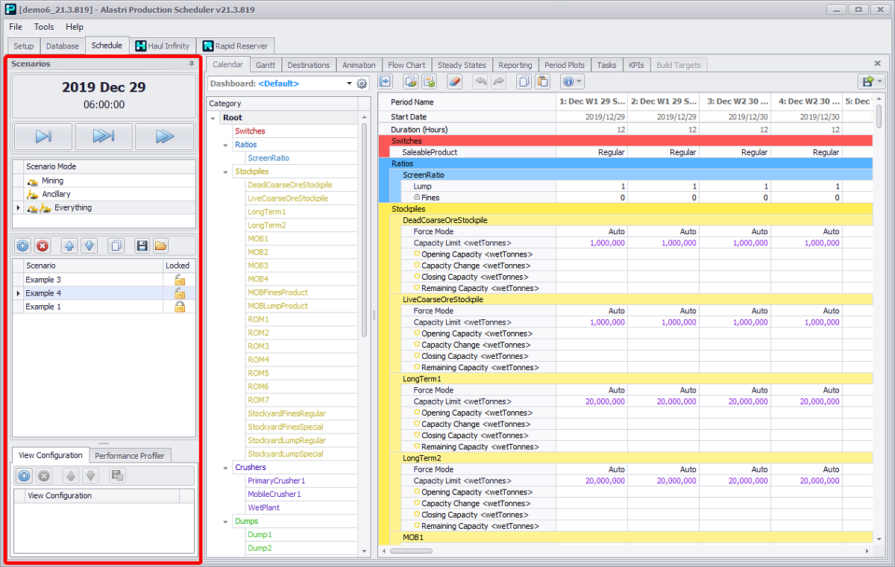Select the Mining scenario mode

tap(52, 181)
